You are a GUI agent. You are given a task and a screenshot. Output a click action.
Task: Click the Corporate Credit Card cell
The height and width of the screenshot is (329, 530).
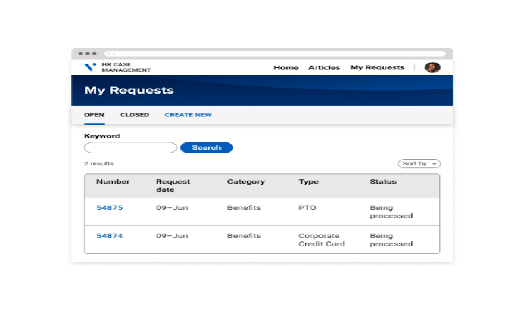pyautogui.click(x=322, y=240)
